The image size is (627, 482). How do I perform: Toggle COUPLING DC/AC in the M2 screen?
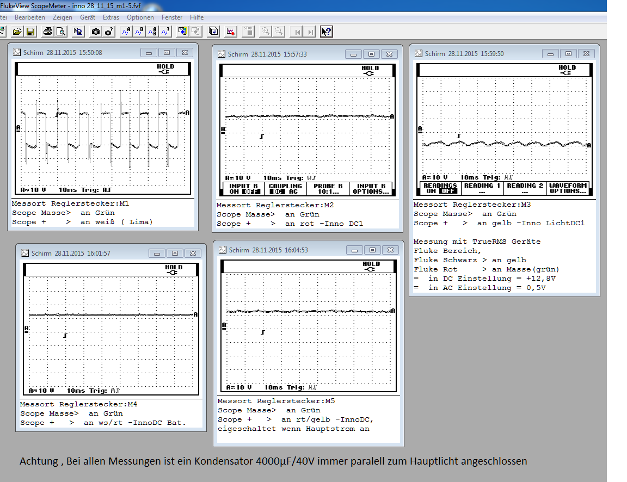click(285, 189)
